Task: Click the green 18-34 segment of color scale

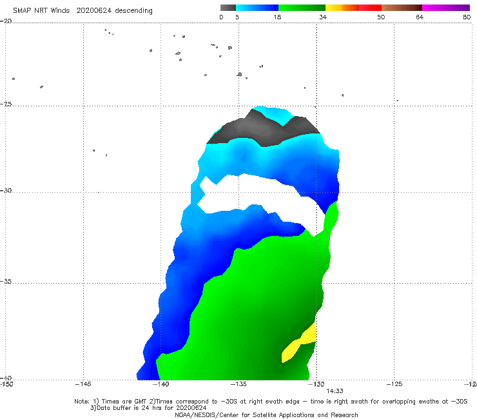Action: (302, 8)
